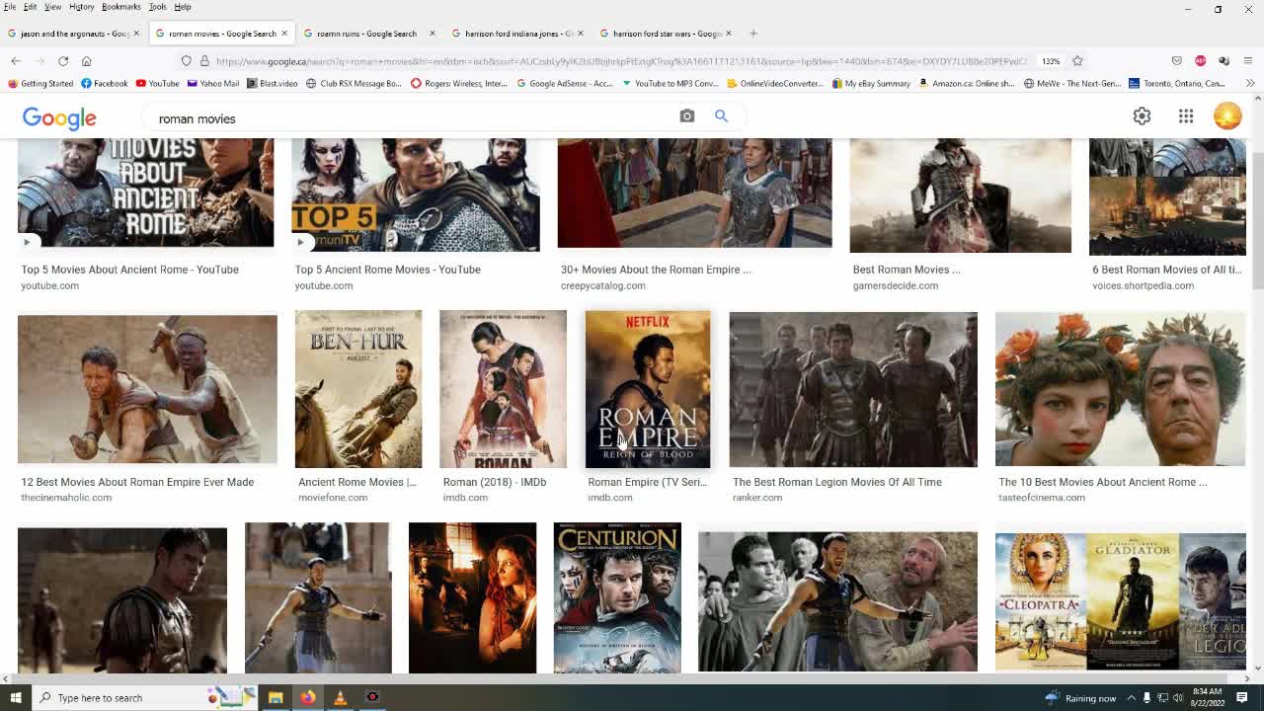Open the YouTube bookmark

(x=158, y=83)
